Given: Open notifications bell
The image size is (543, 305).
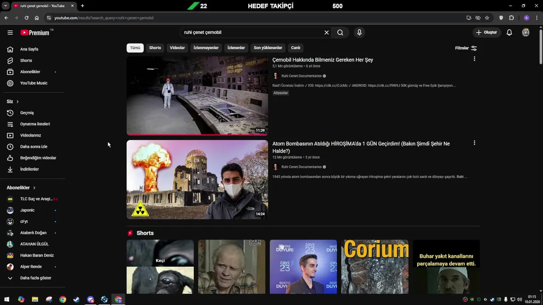Looking at the screenshot, I should (509, 33).
